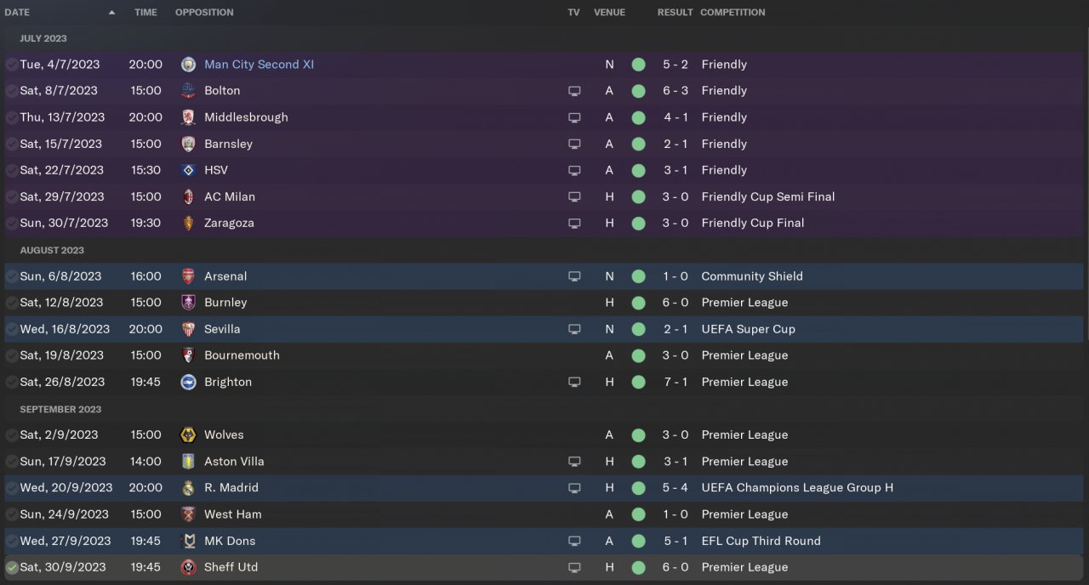Sort by the Opposition column header
1089x585 pixels.
pos(204,13)
